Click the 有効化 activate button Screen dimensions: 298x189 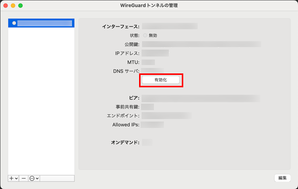pyautogui.click(x=161, y=80)
